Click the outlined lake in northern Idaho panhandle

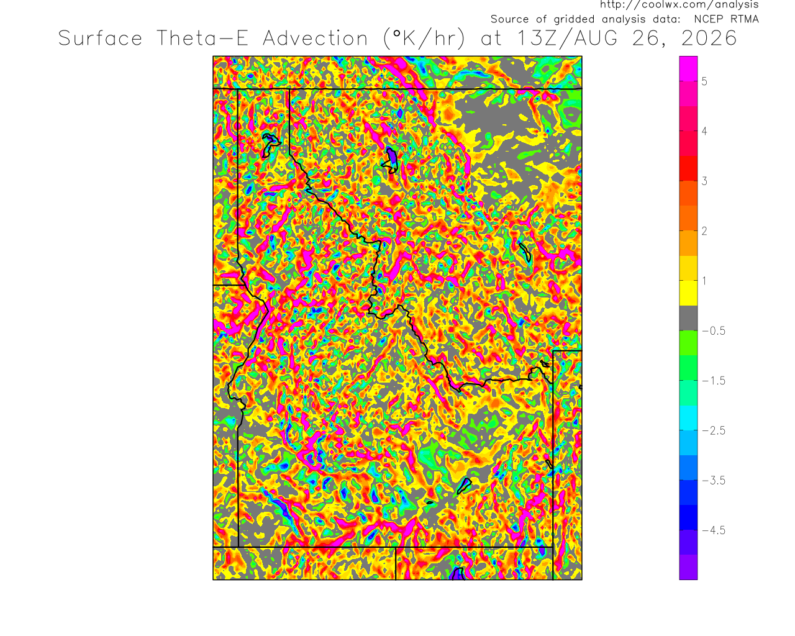[x=270, y=144]
